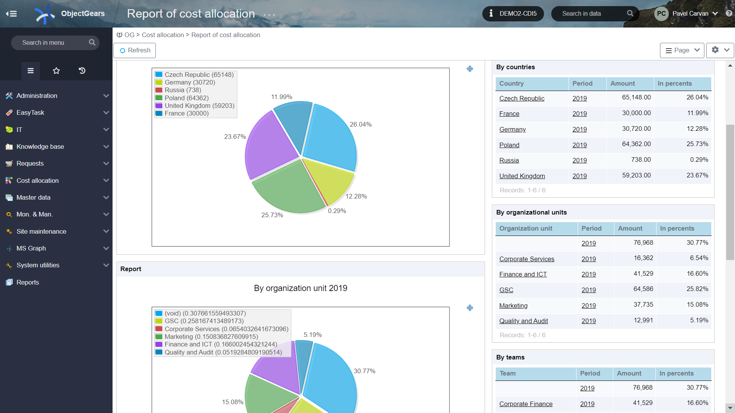Screen dimensions: 735x413
Task: Click the MS Graph icon
Action: tap(9, 249)
